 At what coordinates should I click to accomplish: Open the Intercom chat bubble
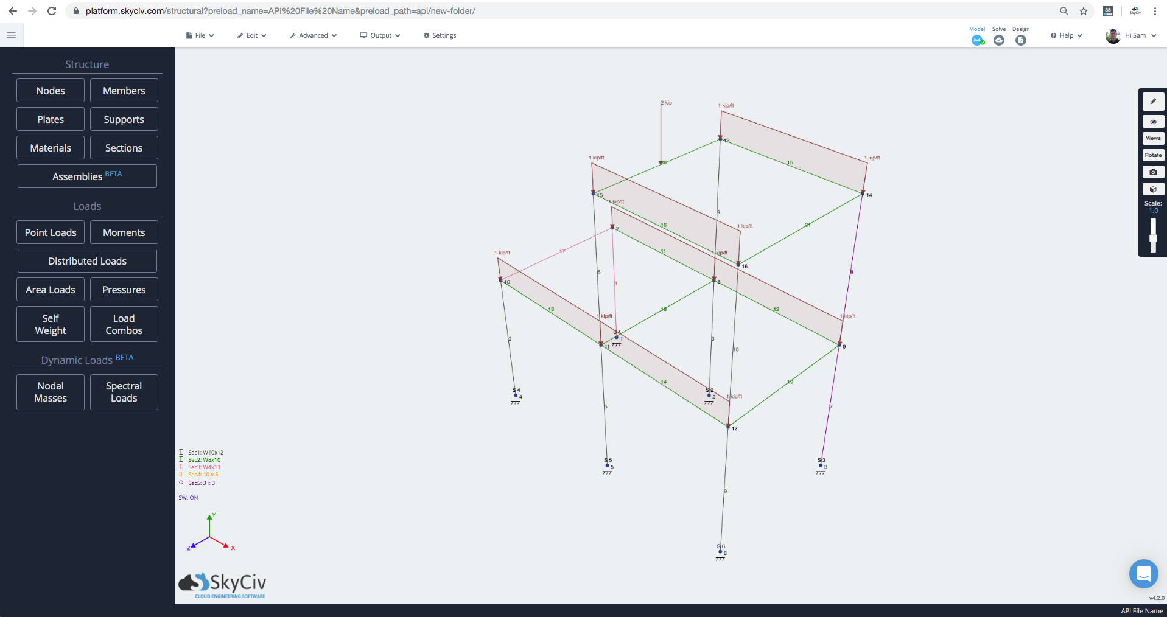pos(1143,573)
